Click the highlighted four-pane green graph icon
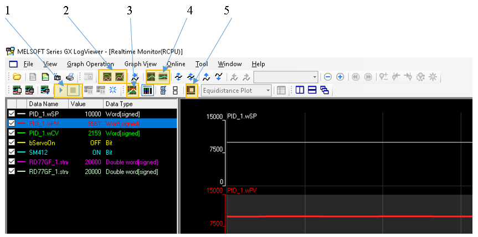This screenshot has width=478, height=237. [x=151, y=77]
